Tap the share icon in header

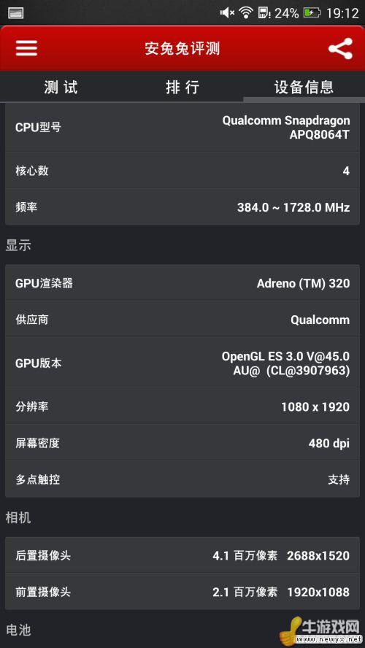coord(340,48)
